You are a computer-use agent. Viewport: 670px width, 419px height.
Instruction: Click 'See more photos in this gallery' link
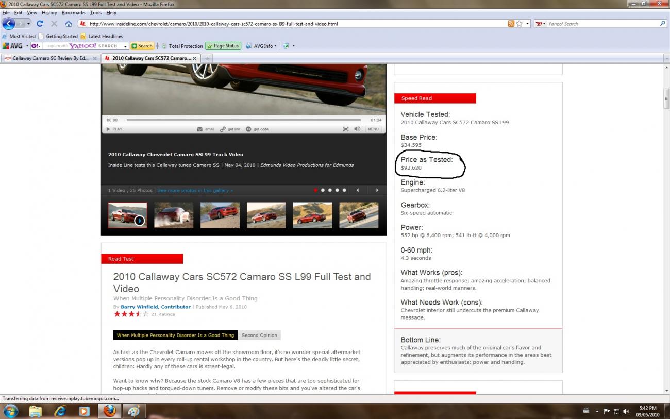(195, 190)
